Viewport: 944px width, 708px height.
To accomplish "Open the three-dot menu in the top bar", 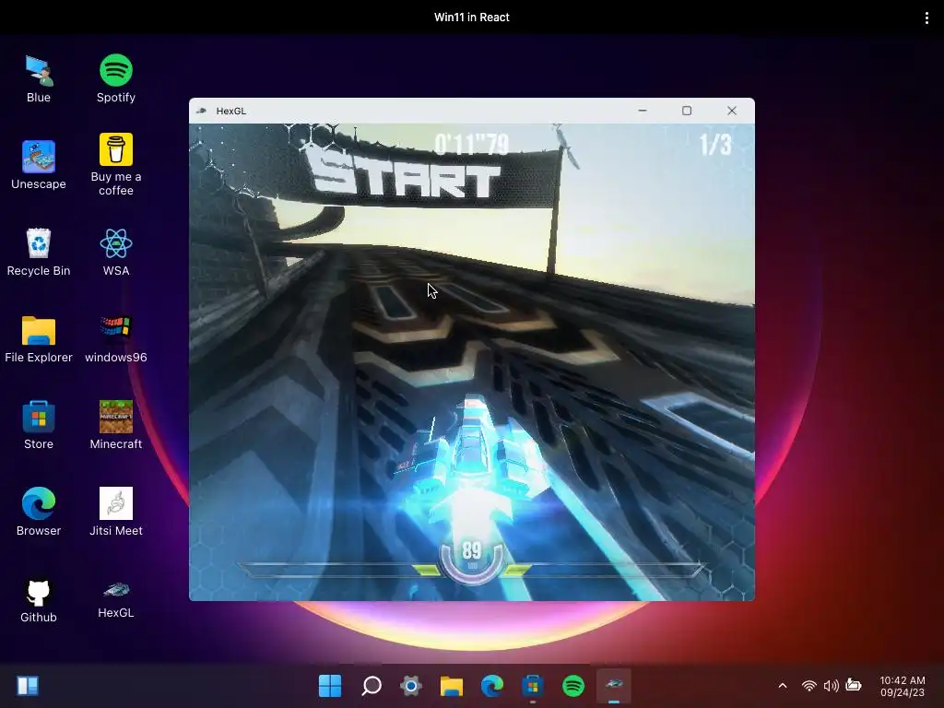I will (926, 18).
